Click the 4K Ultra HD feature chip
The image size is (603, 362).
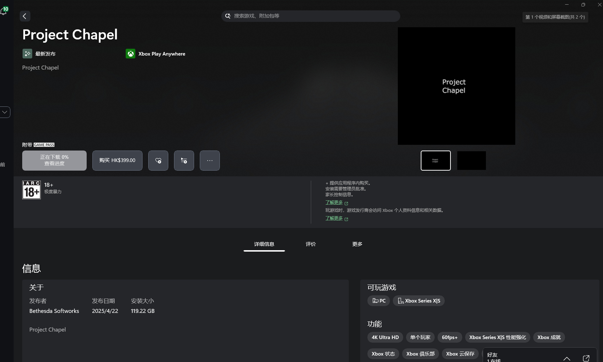click(385, 337)
